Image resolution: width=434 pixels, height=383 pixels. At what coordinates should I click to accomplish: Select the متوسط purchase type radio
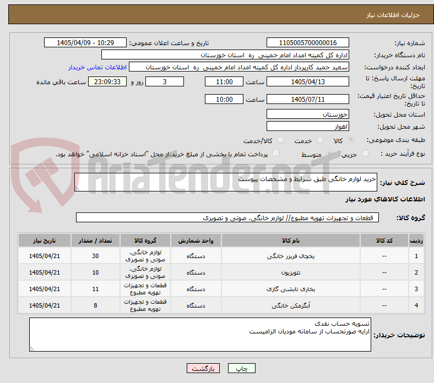(329, 153)
